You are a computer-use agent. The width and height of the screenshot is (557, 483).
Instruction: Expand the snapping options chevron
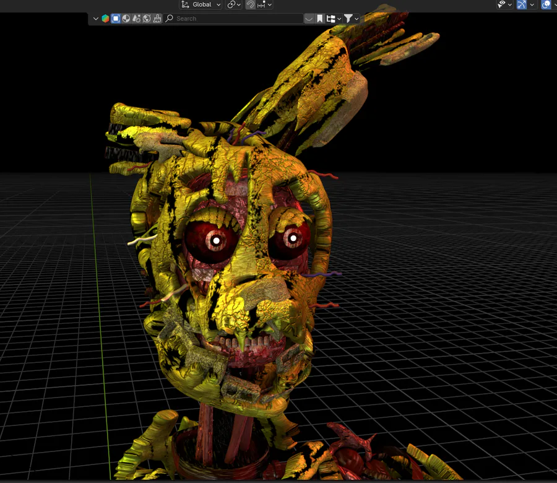coord(270,5)
